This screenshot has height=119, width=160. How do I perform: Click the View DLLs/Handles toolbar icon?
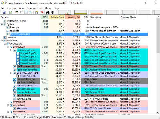click(x=30, y=12)
